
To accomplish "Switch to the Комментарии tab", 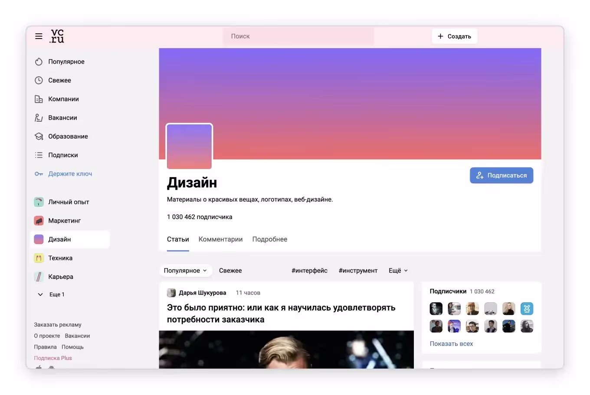I will click(220, 239).
